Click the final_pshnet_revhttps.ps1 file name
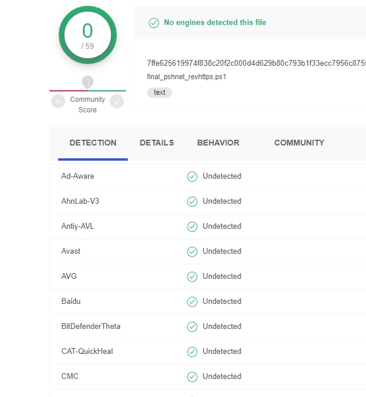 click(186, 77)
